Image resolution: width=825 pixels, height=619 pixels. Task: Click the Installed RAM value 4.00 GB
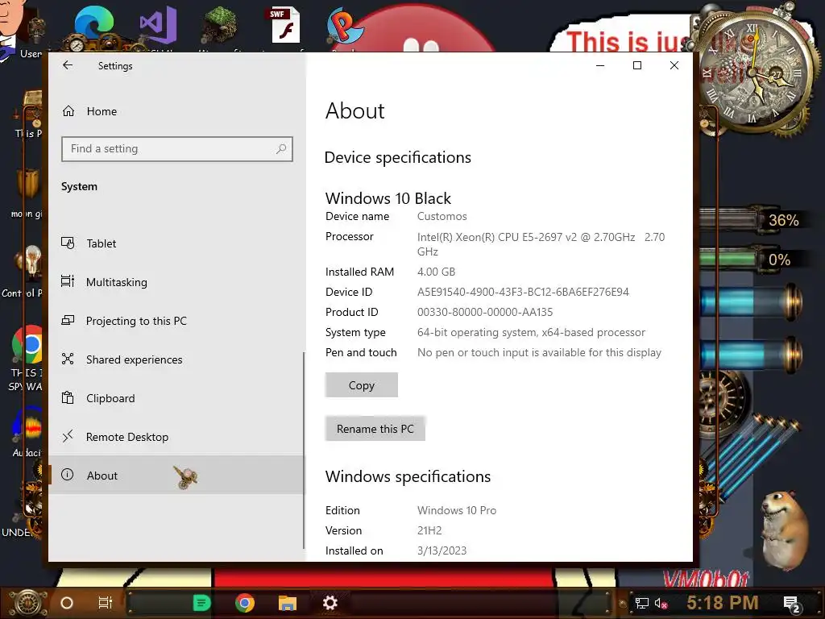pos(436,272)
